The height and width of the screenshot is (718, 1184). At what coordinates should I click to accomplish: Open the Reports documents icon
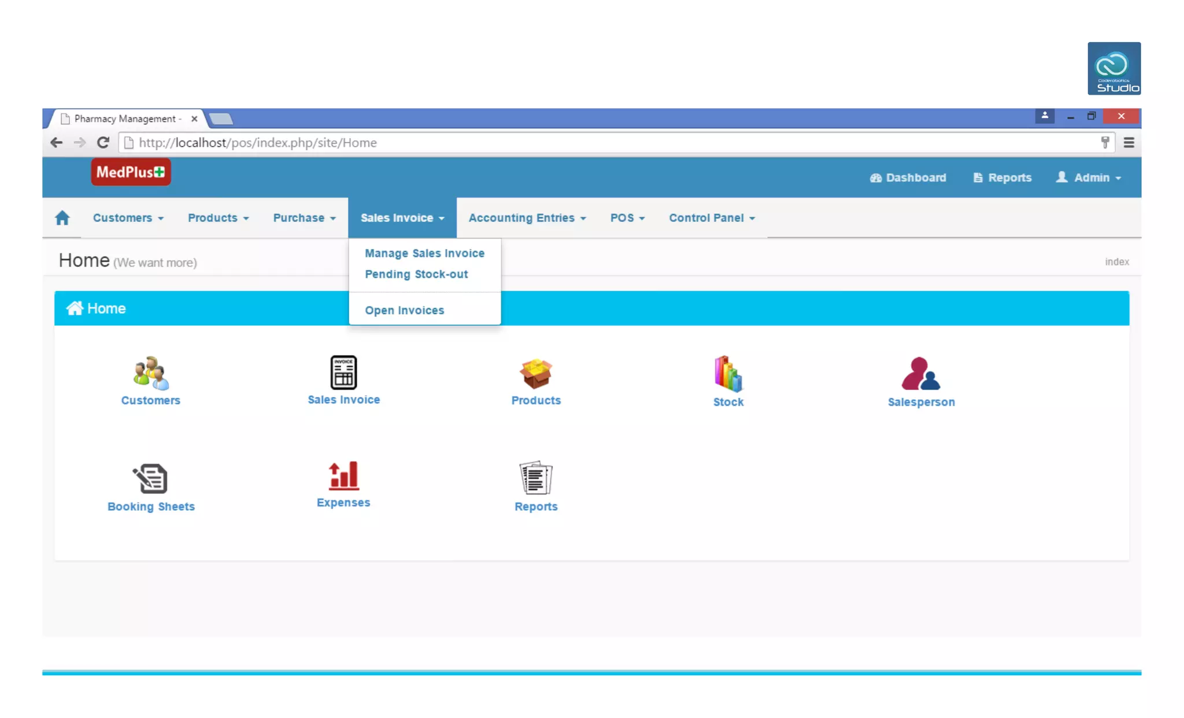click(x=535, y=478)
